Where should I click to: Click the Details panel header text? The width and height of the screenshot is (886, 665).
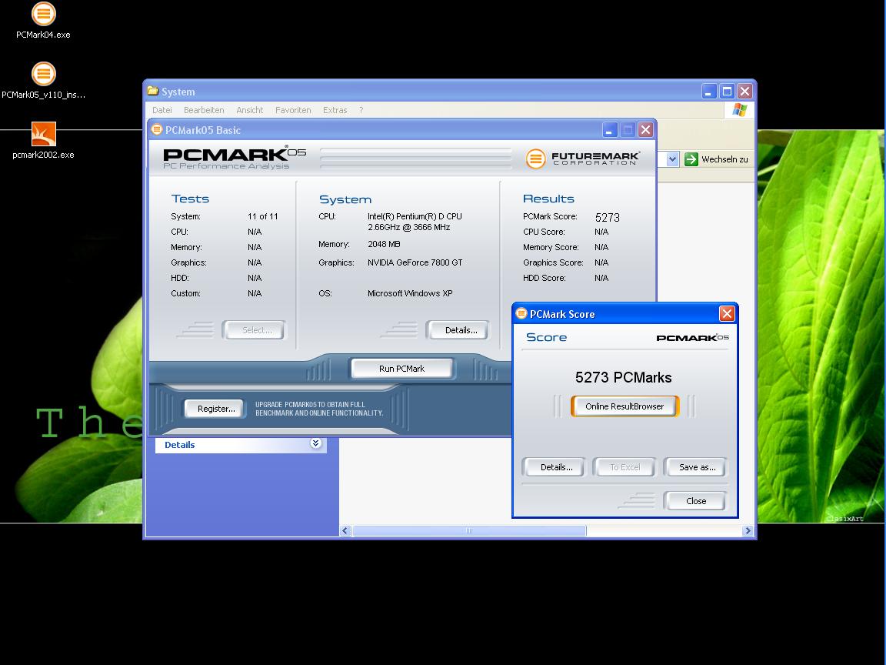[180, 444]
